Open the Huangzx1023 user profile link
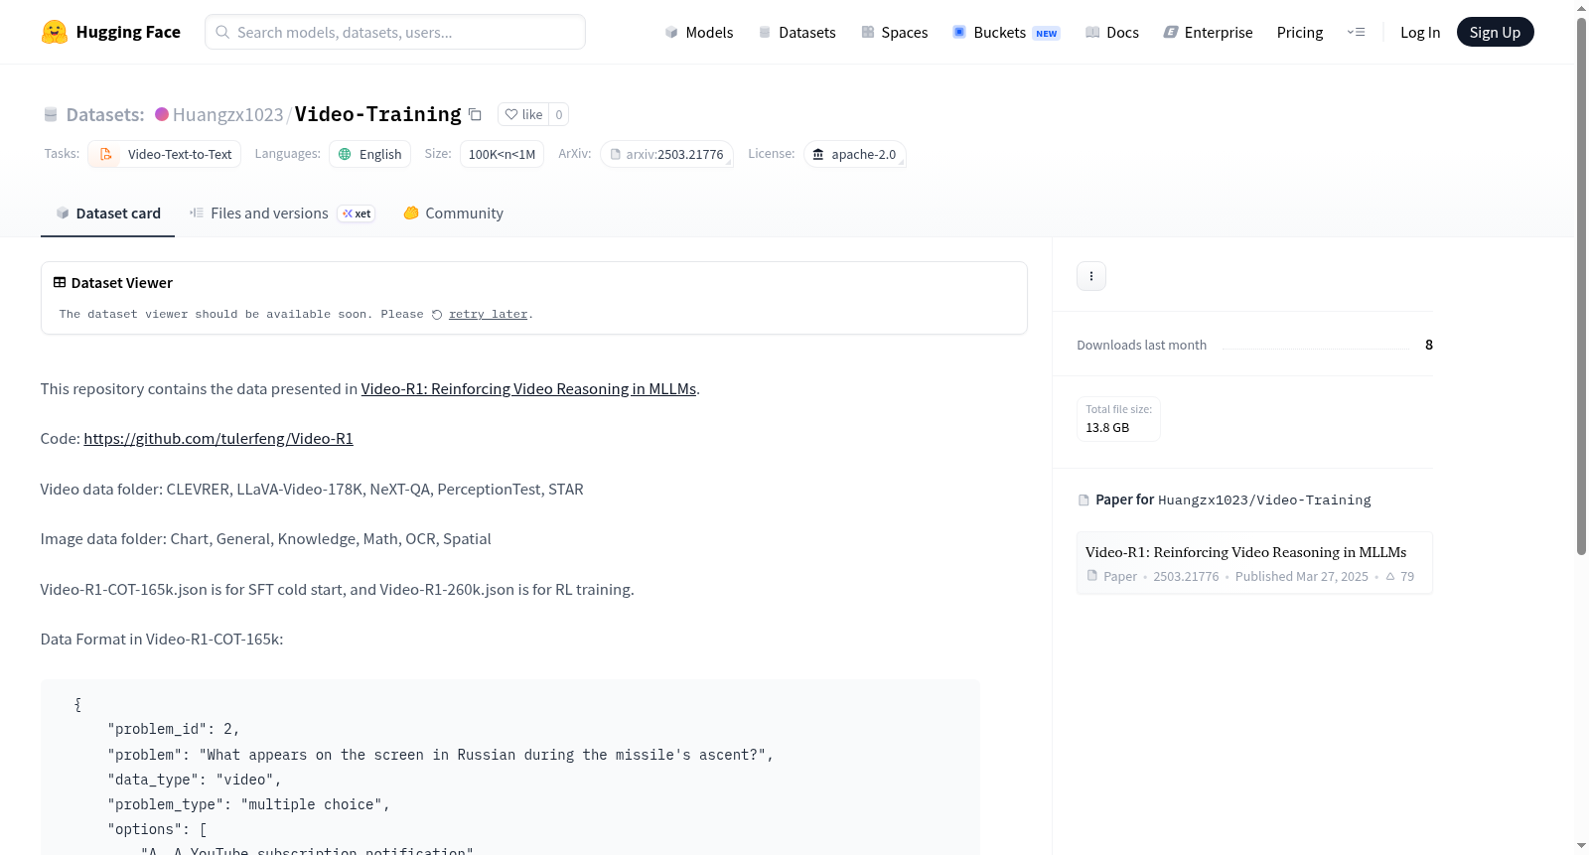The image size is (1589, 855). [x=227, y=114]
